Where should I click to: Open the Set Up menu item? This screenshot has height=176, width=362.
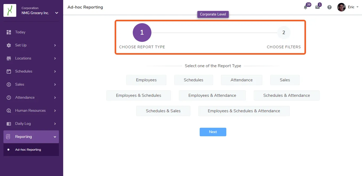[x=31, y=45]
